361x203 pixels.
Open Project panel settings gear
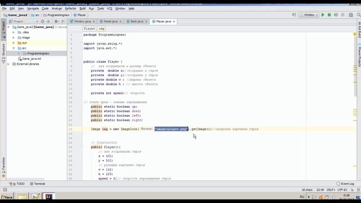coord(56,21)
